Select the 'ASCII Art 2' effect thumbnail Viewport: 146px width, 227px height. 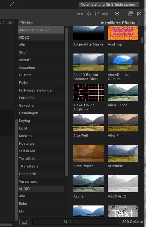(x=123, y=184)
